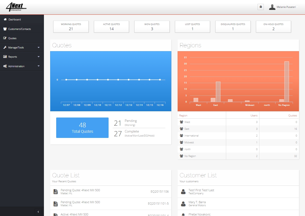Image resolution: width=305 pixels, height=216 pixels.
Task: Go to Dashboard in sidebar
Action: coord(22,19)
